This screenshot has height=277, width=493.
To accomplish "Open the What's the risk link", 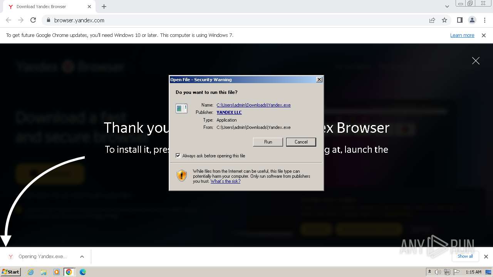I will click(225, 181).
